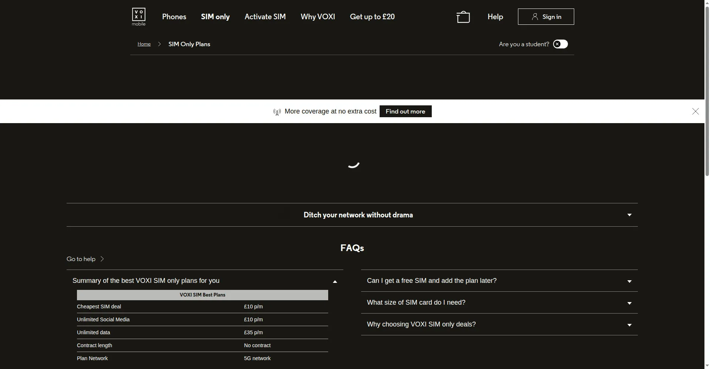Click the '£35 p/m' value
This screenshot has height=369, width=710.
point(253,332)
